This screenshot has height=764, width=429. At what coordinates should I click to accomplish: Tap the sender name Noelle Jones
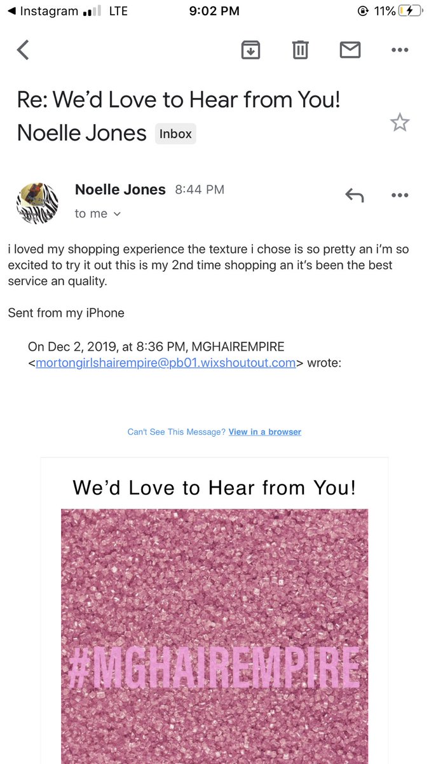click(120, 189)
